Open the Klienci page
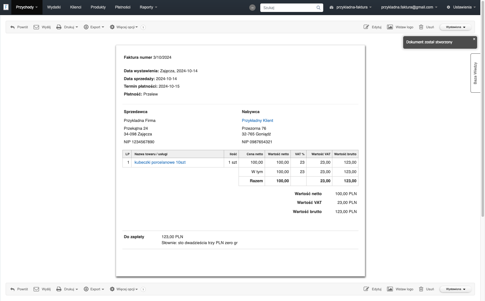Viewport: 485px width, 301px height. tap(76, 7)
